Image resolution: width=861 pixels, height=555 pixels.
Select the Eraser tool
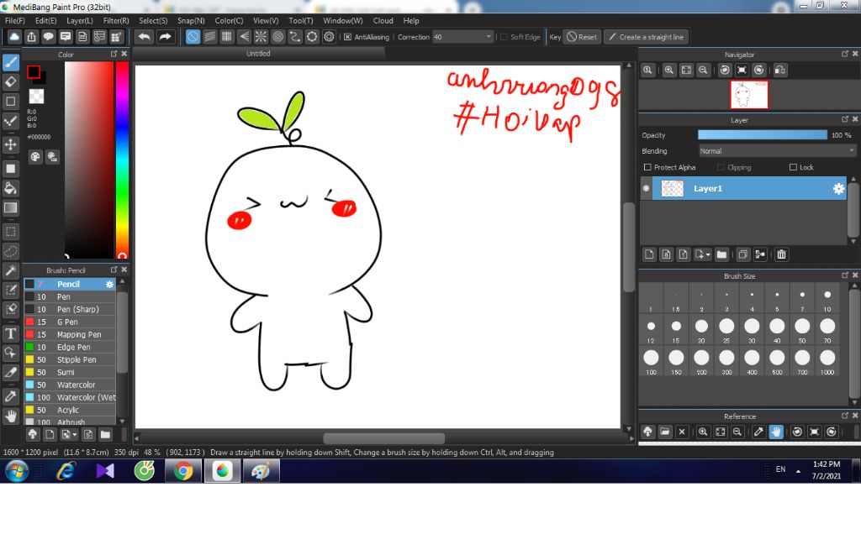[x=10, y=81]
